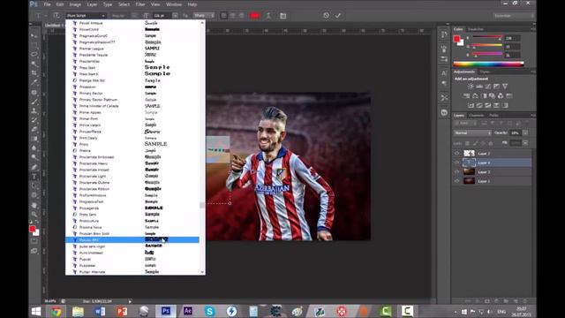Image resolution: width=565 pixels, height=318 pixels.
Task: Open the Layers panel flyout menu
Action: coord(532,116)
